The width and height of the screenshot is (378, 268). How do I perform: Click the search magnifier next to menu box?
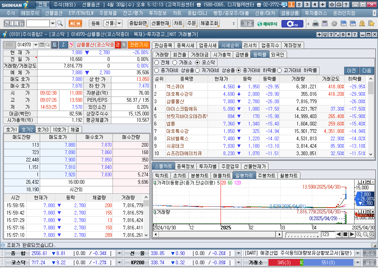pos(60,23)
